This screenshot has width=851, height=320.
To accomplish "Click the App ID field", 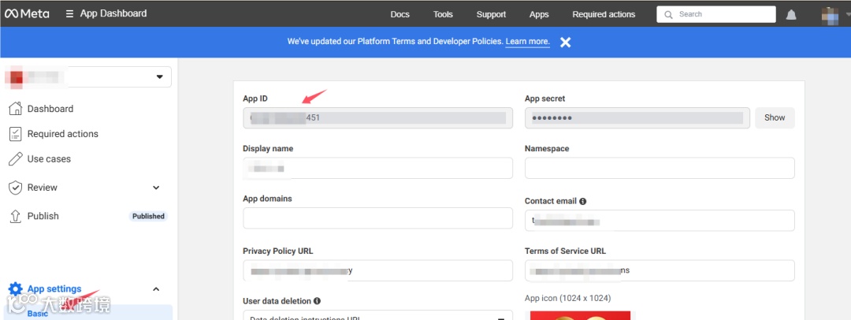I will point(377,118).
